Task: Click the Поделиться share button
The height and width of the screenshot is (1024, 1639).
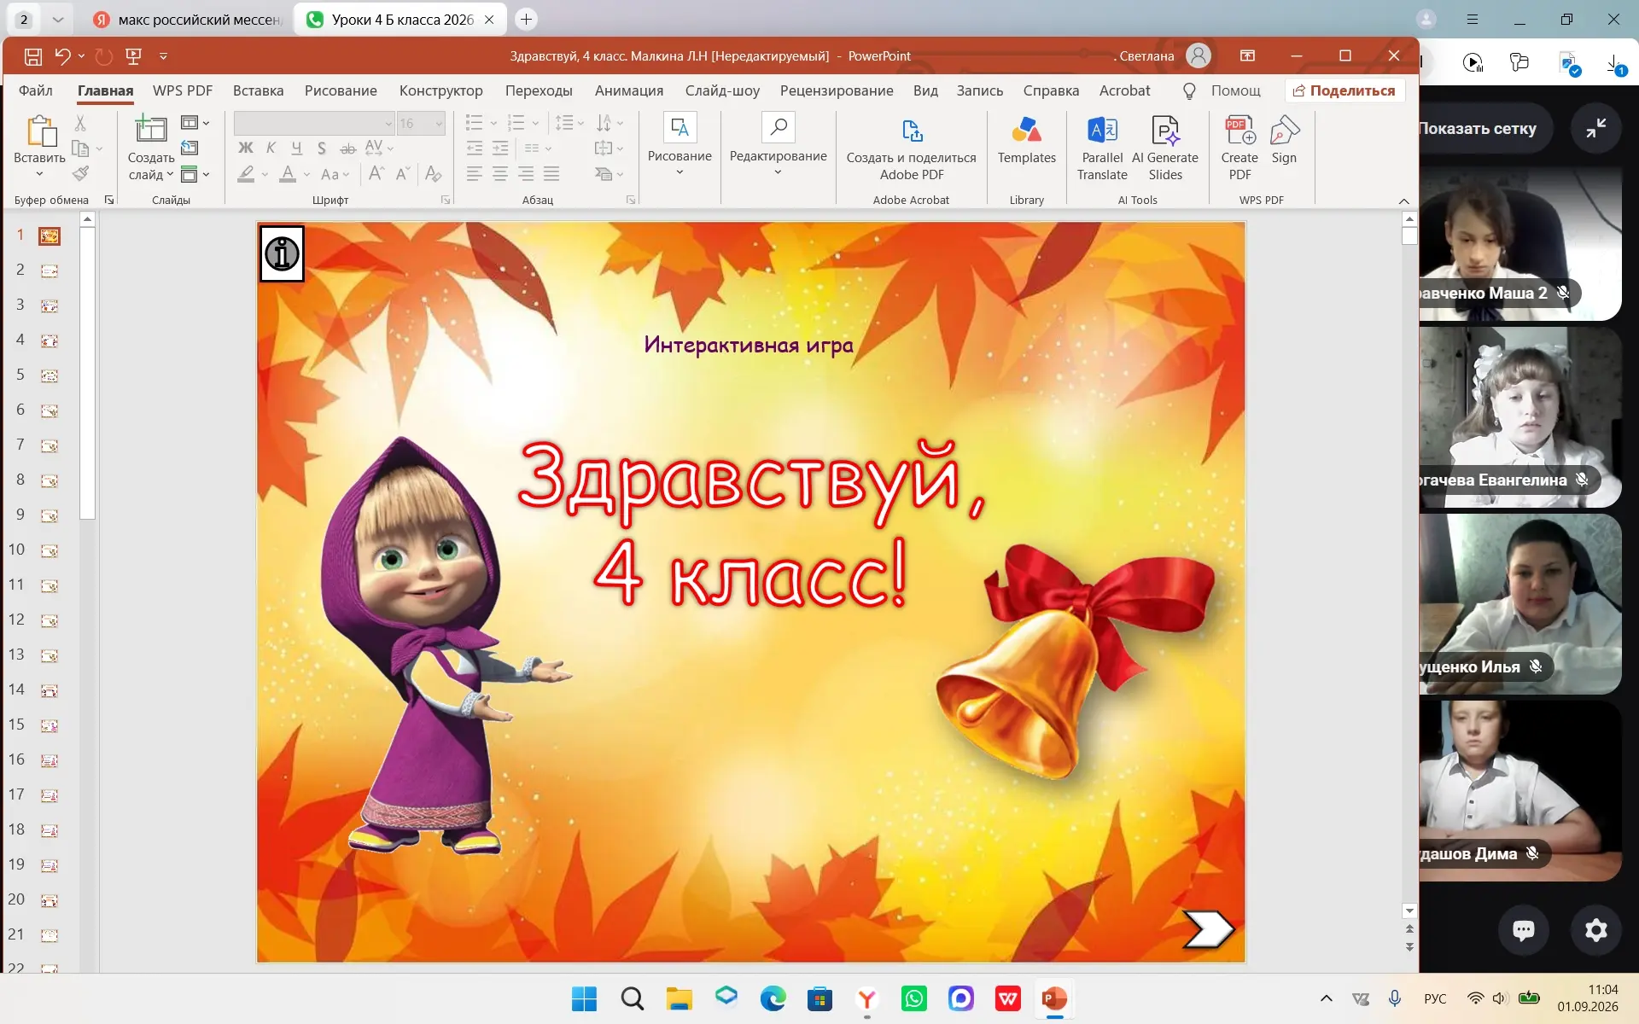Action: (x=1344, y=90)
